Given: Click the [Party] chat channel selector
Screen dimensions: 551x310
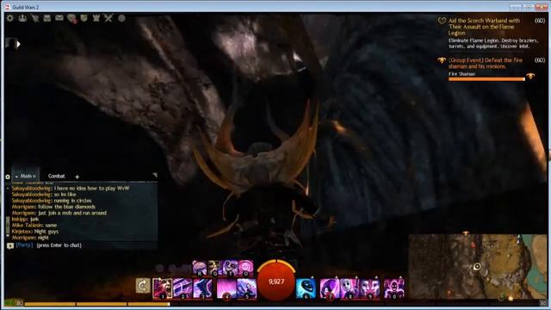Looking at the screenshot, I should [24, 245].
